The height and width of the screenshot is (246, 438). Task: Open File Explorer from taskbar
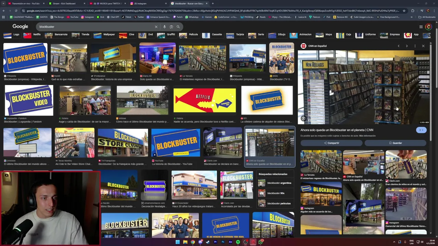point(185,242)
